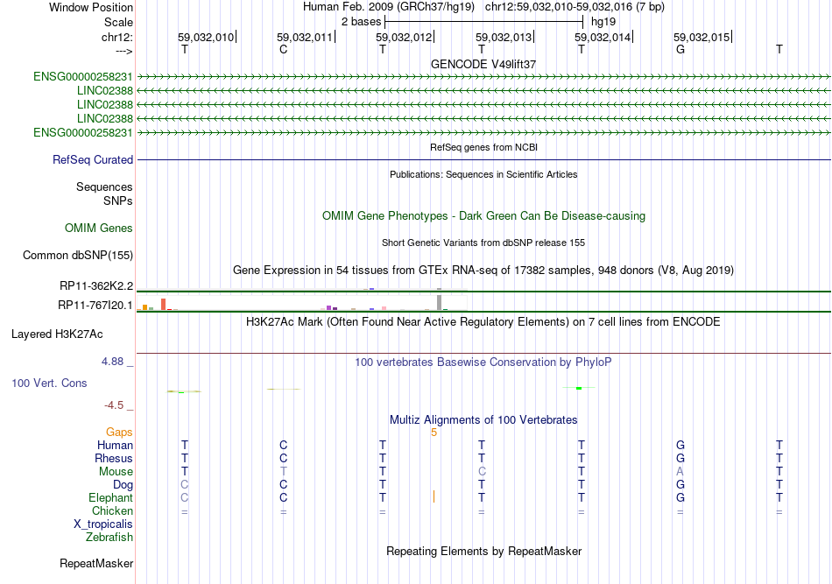Viewport: 832px width, 584px height.
Task: Click the faded T base in the Mouse row
Action: (284, 472)
